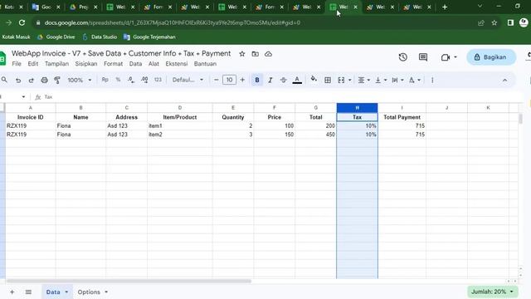
Task: Open text wrapping dropdown
Action: point(397,81)
